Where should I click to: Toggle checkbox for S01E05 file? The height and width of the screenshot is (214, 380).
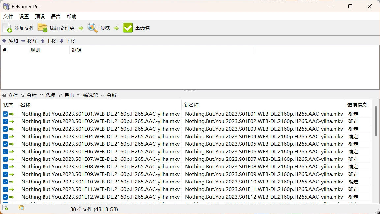(5, 144)
